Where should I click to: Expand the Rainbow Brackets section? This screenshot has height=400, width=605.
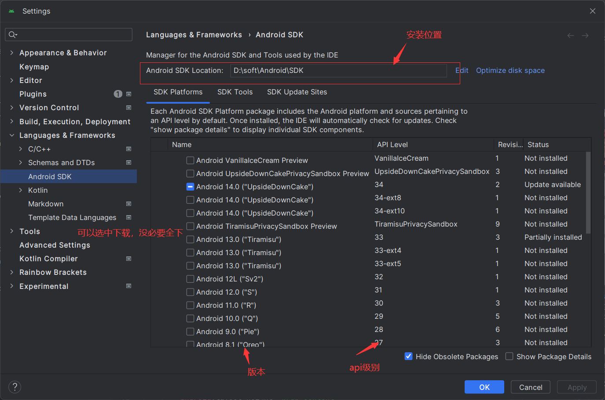[x=12, y=272]
